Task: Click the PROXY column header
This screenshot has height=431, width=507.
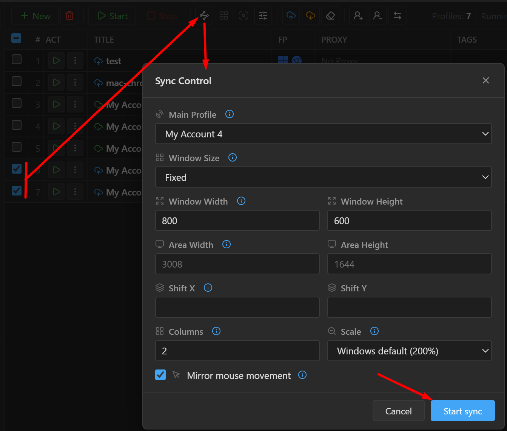Action: 334,40
